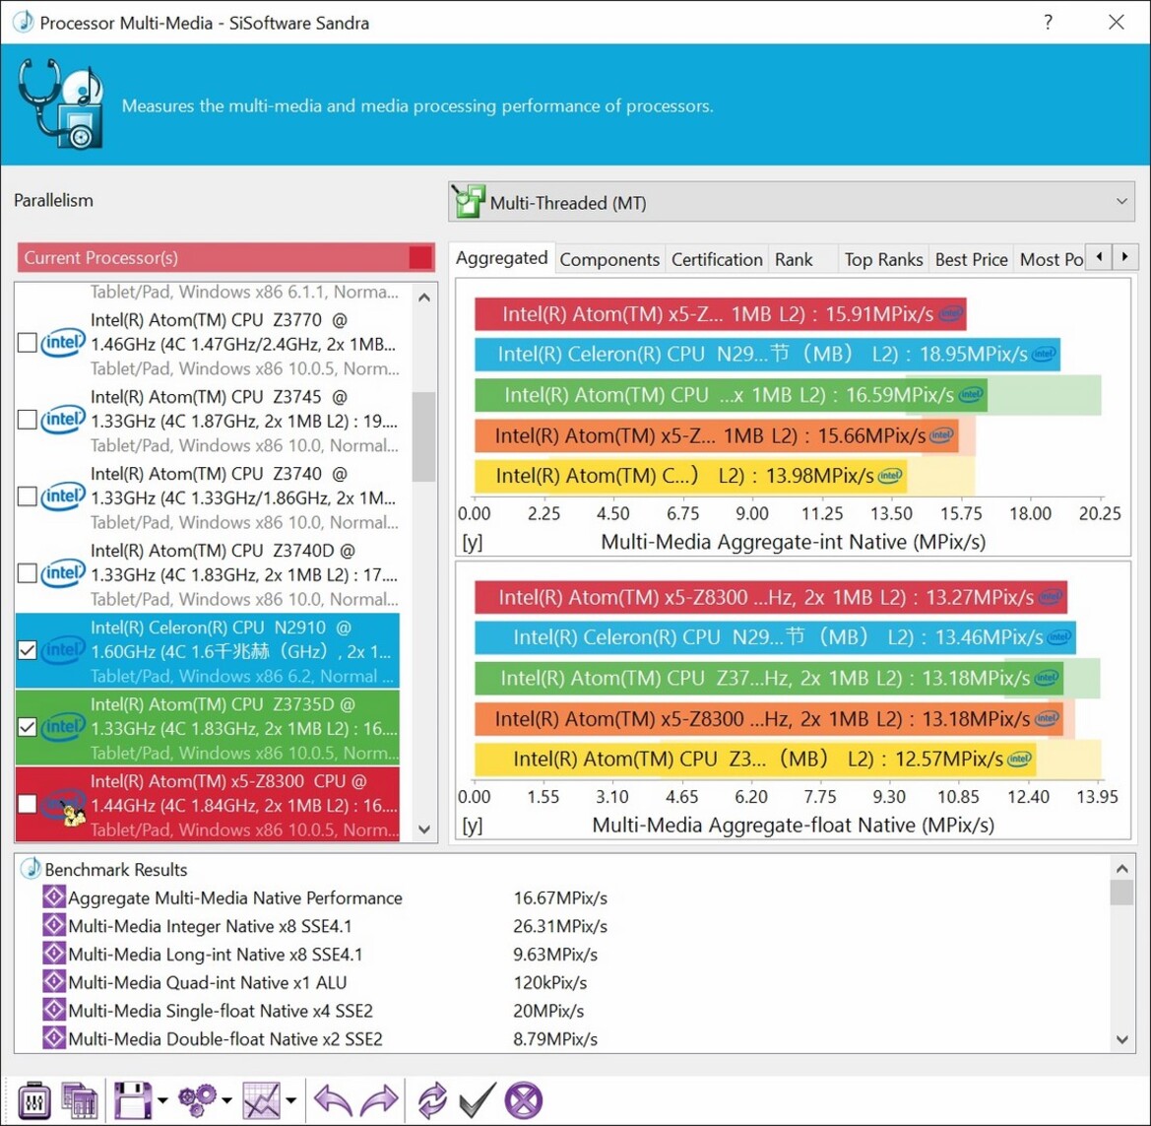1151x1126 pixels.
Task: Check the Atom Z3740 @ 1.33GHz checkbox
Action: pyautogui.click(x=28, y=497)
